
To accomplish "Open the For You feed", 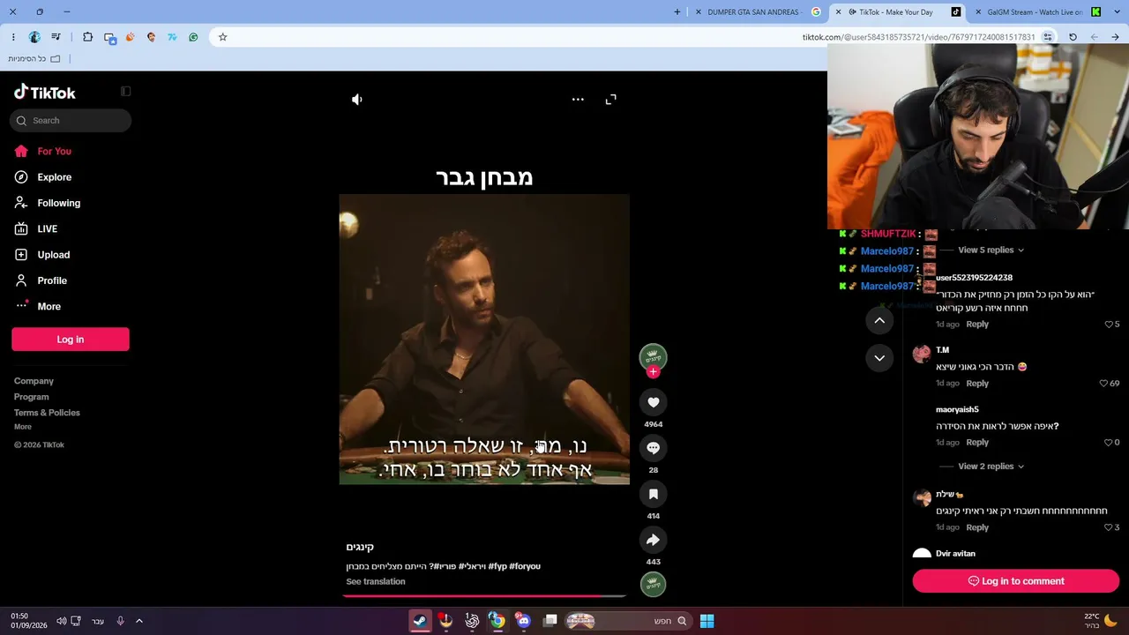I will click(54, 152).
